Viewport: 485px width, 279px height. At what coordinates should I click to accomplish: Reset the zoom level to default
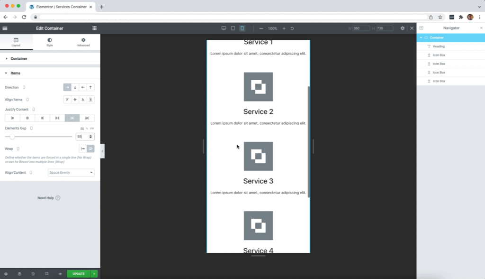[x=292, y=28]
